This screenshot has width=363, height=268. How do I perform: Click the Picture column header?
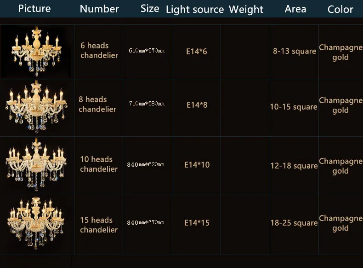pyautogui.click(x=34, y=9)
